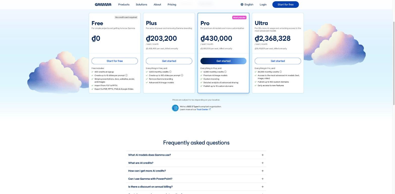The image size is (395, 194).
Task: Click external link icon next to Trust Center
Action: [x=210, y=109]
